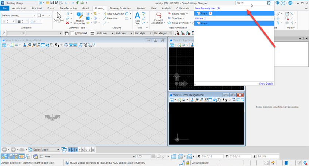Viewport: 309px width, 166px height.
Task: Toggle view 8 in the view group
Action: pos(93,150)
